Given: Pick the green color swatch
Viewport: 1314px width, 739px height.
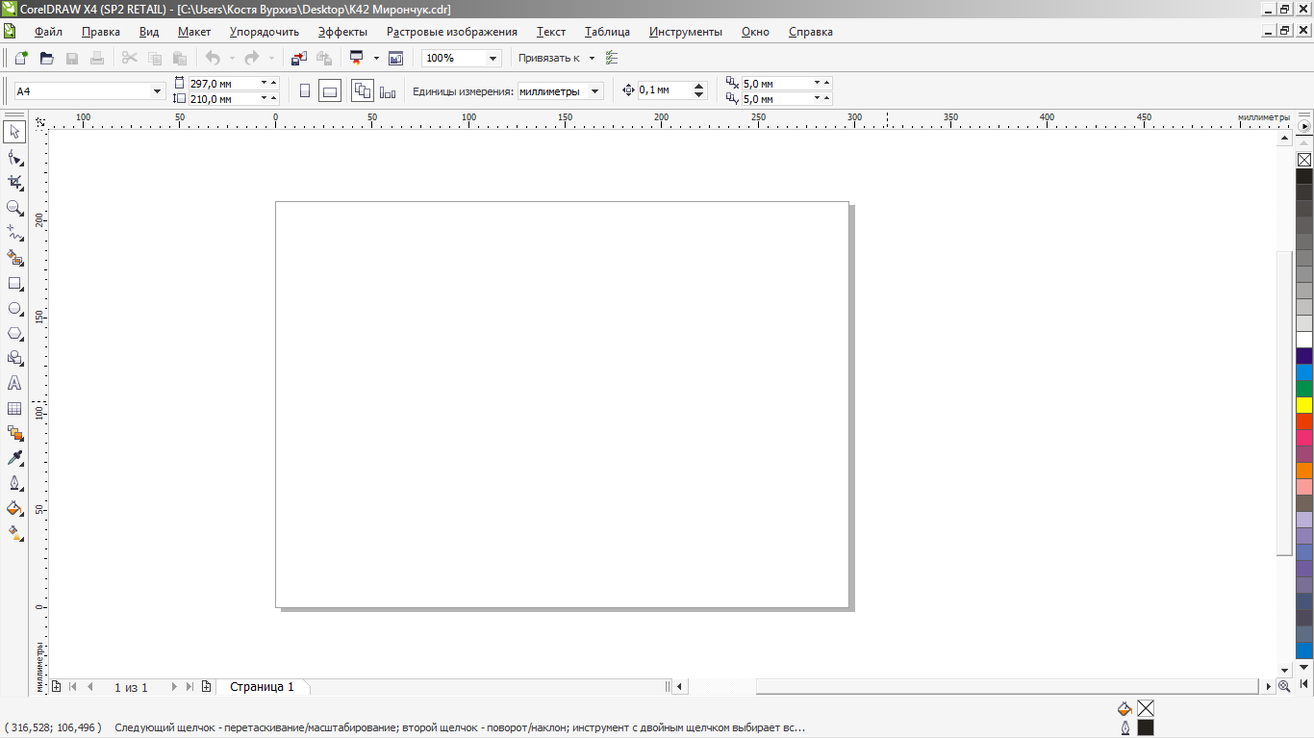Looking at the screenshot, I should click(1304, 389).
